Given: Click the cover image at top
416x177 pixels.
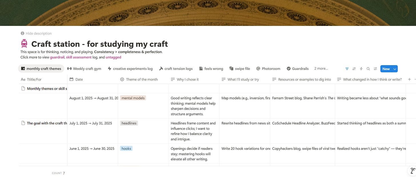Looking at the screenshot, I should tap(208, 13).
